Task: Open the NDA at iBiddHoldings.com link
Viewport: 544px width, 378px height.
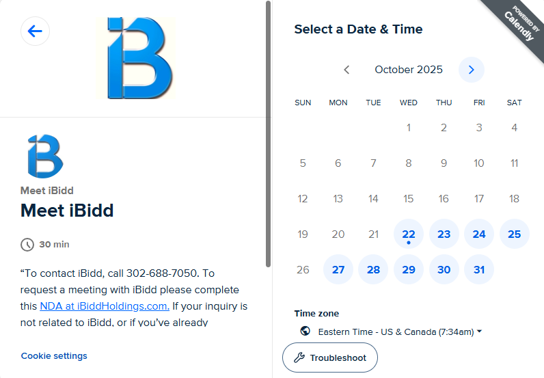Action: coord(104,306)
